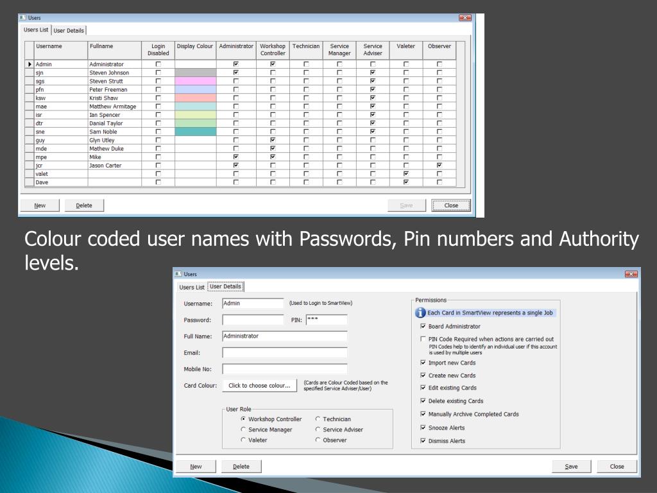Image resolution: width=657 pixels, height=493 pixels.
Task: Click the Delete button below the users grid
Action: click(84, 205)
